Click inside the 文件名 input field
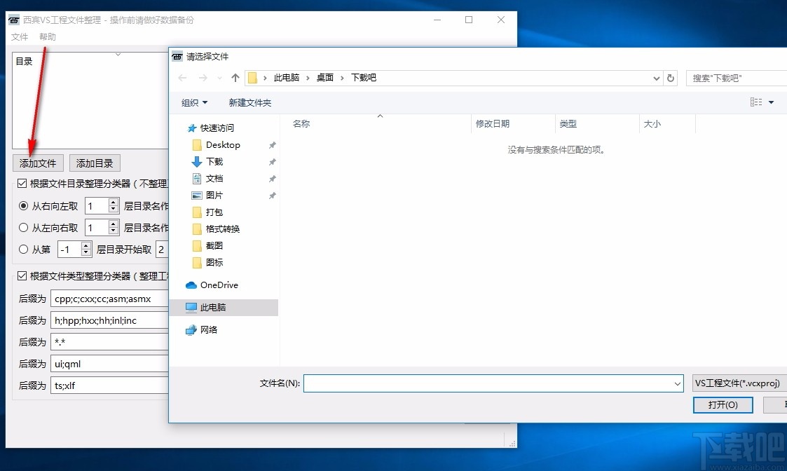787x471 pixels. pos(491,383)
